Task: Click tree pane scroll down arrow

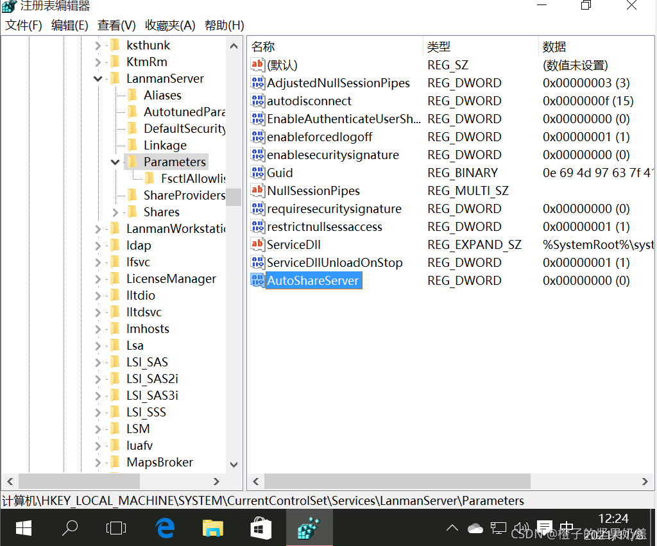Action: pos(234,465)
